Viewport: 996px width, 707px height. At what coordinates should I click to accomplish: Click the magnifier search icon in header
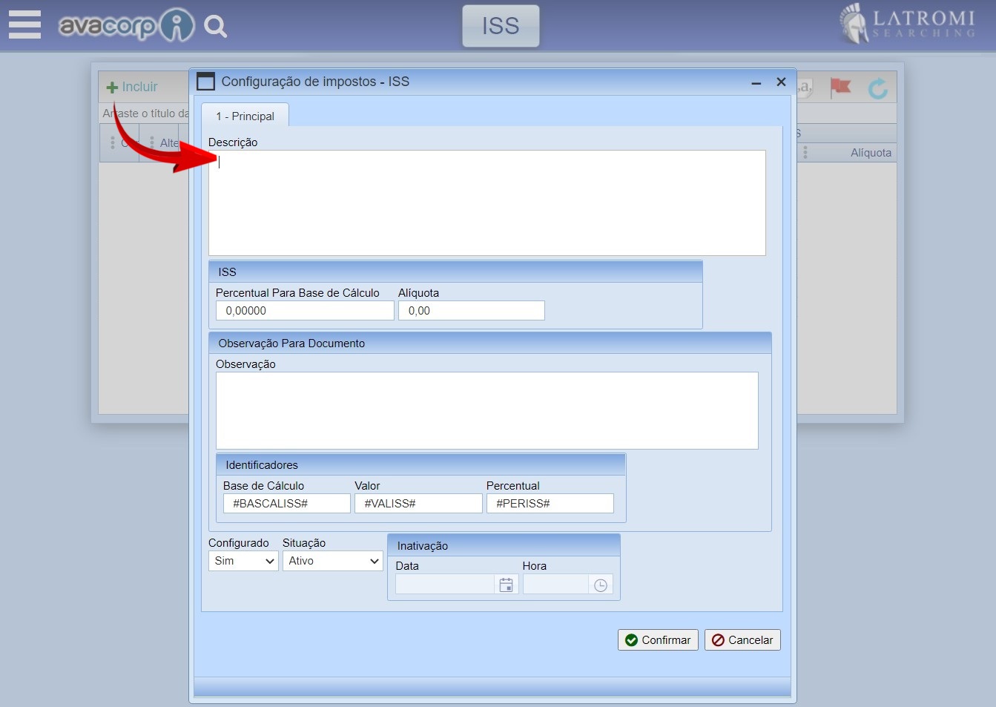pyautogui.click(x=215, y=27)
